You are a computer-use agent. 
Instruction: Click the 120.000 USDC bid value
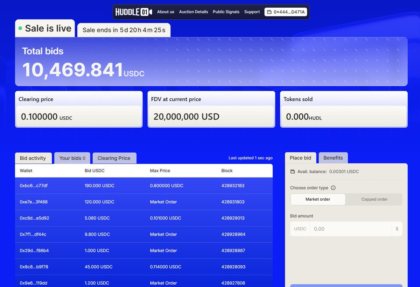pyautogui.click(x=99, y=202)
